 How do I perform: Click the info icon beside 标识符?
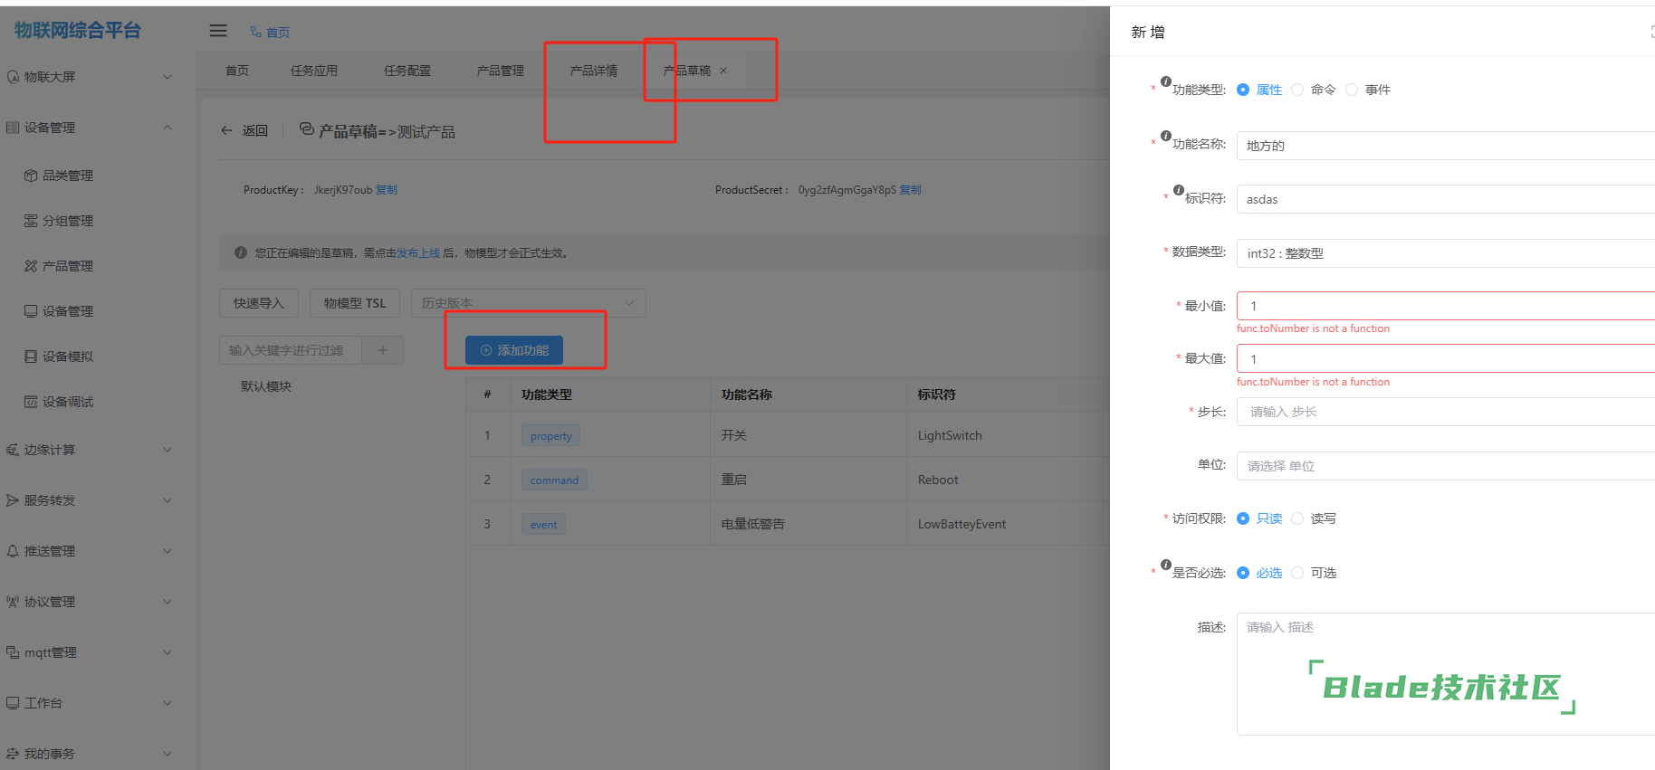[1179, 190]
